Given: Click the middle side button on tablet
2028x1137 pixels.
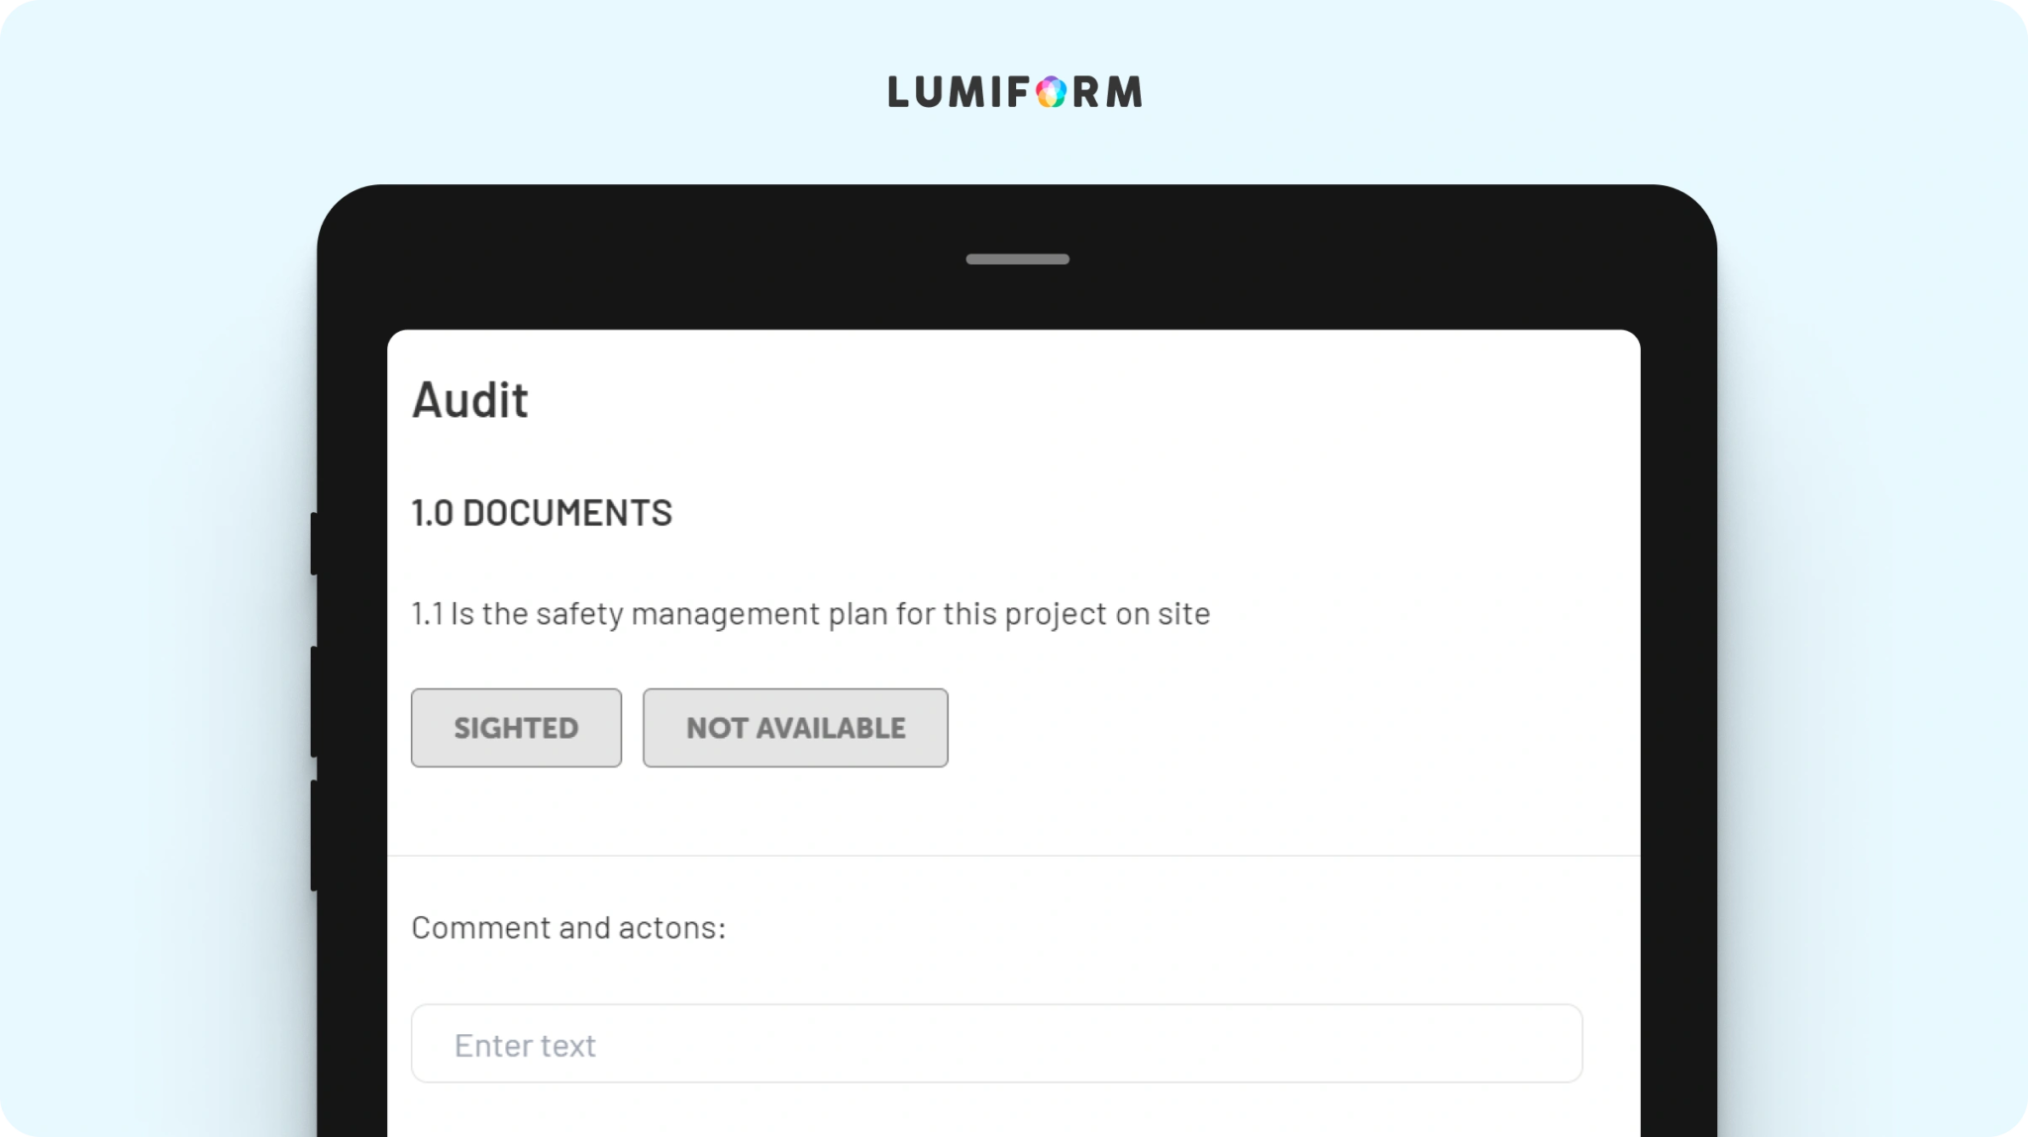Looking at the screenshot, I should coord(314,701).
